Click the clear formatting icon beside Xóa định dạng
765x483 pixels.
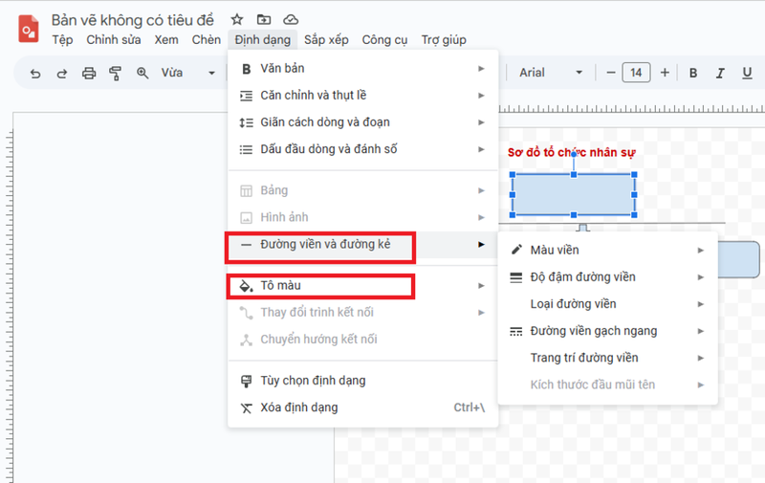pyautogui.click(x=247, y=407)
